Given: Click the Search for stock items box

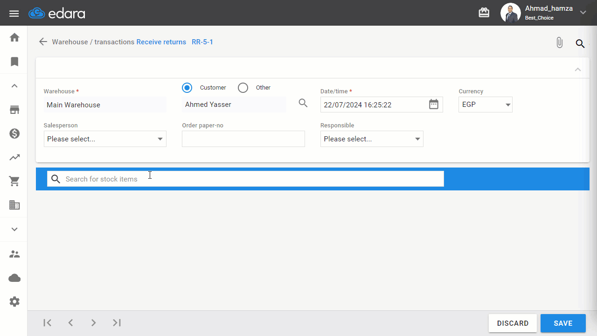Looking at the screenshot, I should pyautogui.click(x=245, y=179).
